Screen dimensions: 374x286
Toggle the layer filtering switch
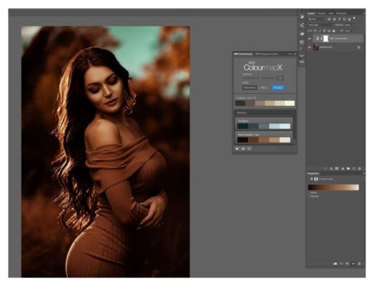click(x=354, y=18)
